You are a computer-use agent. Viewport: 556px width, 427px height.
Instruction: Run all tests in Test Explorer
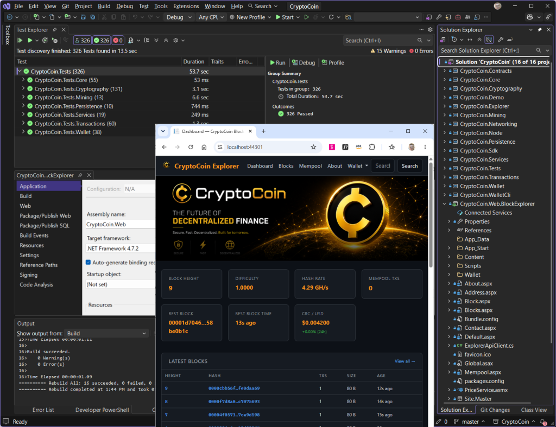20,40
